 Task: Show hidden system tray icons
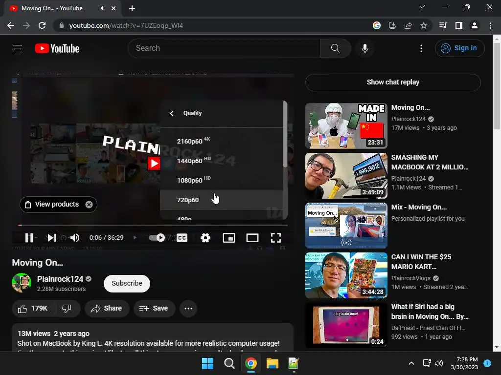(x=411, y=363)
